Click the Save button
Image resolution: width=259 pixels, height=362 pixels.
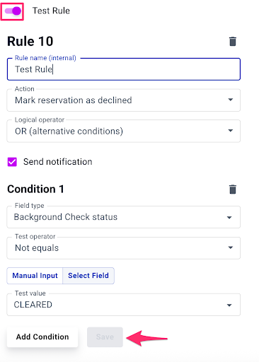[105, 337]
